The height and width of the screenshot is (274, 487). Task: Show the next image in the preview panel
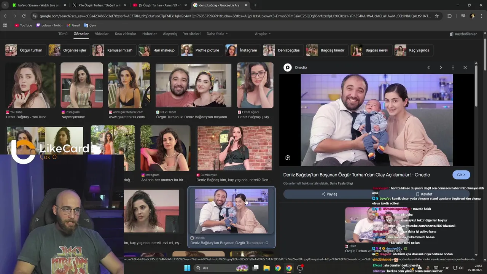441,67
